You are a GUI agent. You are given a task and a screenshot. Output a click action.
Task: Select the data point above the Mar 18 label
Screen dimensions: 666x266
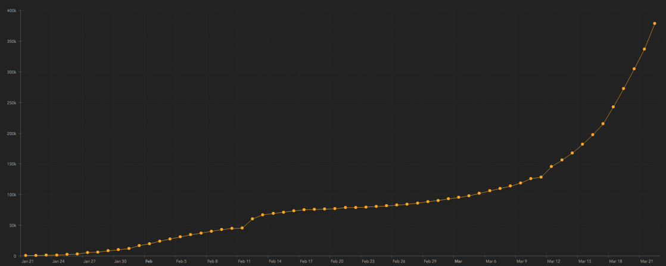tap(614, 107)
